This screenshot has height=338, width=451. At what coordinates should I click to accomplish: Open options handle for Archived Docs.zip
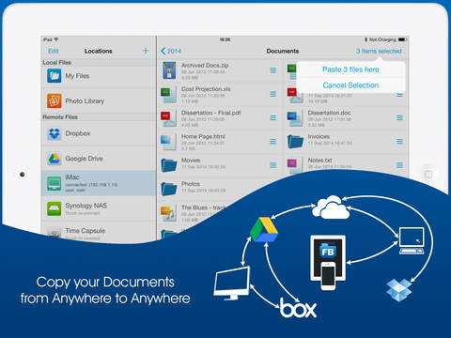coord(273,70)
